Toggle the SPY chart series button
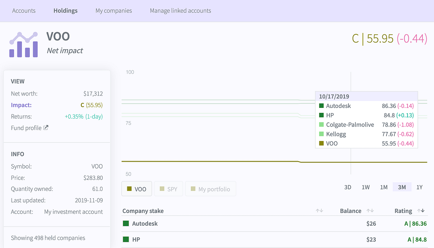The width and height of the screenshot is (434, 248). coord(169,189)
